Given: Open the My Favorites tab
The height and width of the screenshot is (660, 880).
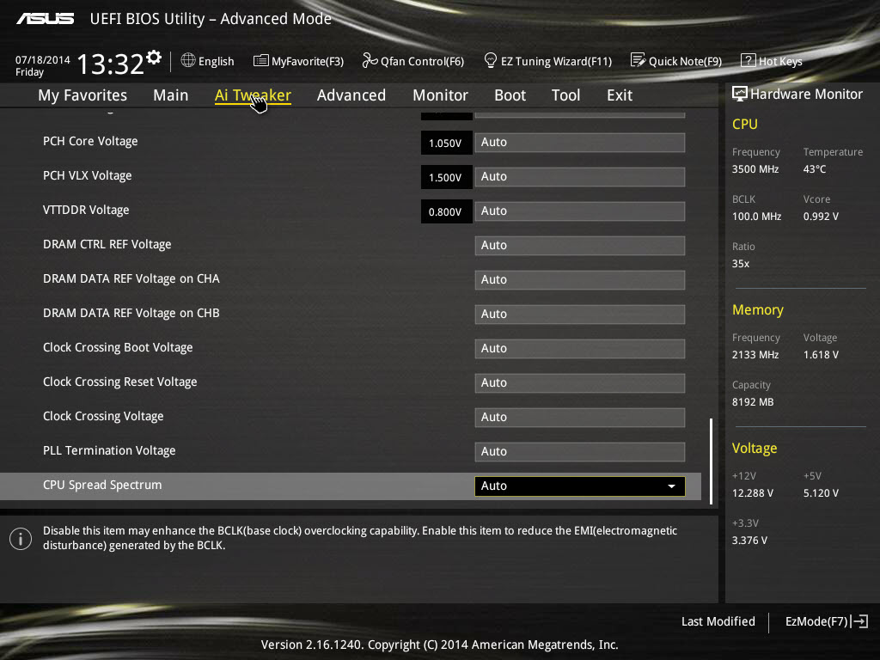Looking at the screenshot, I should pyautogui.click(x=82, y=95).
